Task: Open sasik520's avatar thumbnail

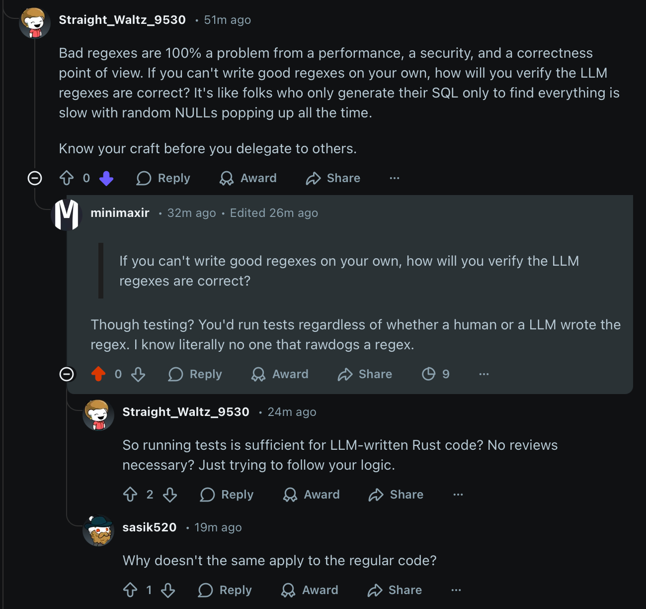Action: (98, 530)
